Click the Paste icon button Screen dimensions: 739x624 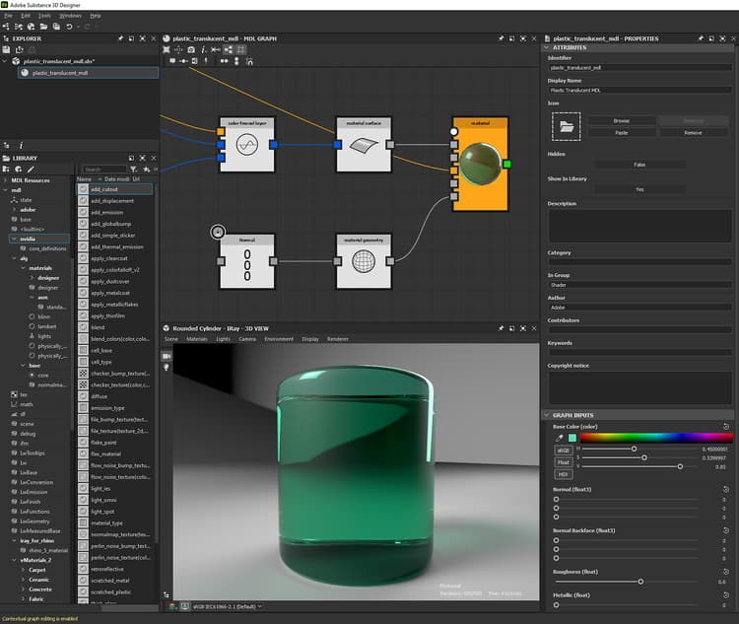621,132
